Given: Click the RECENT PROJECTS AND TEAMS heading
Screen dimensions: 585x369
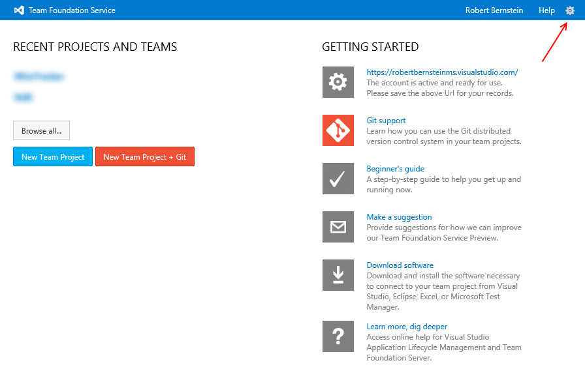Looking at the screenshot, I should click(x=95, y=47).
